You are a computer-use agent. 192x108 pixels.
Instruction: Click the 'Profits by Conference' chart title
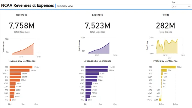click(x=165, y=61)
